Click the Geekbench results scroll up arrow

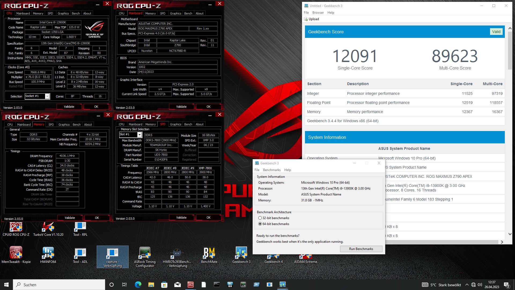[x=510, y=28]
